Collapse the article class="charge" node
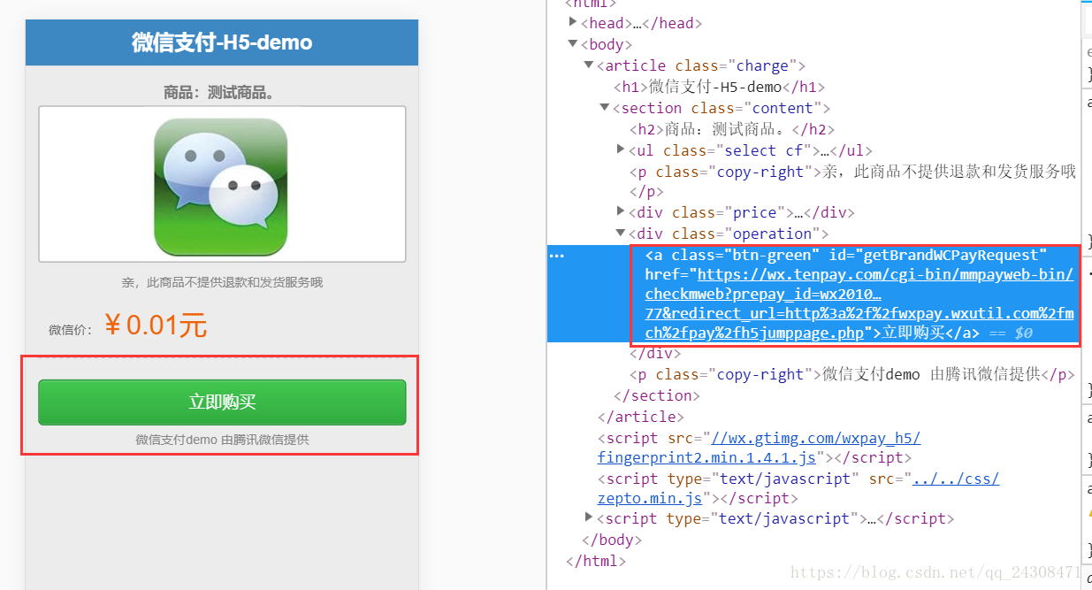Screen dimensions: 1092x590 [x=589, y=65]
